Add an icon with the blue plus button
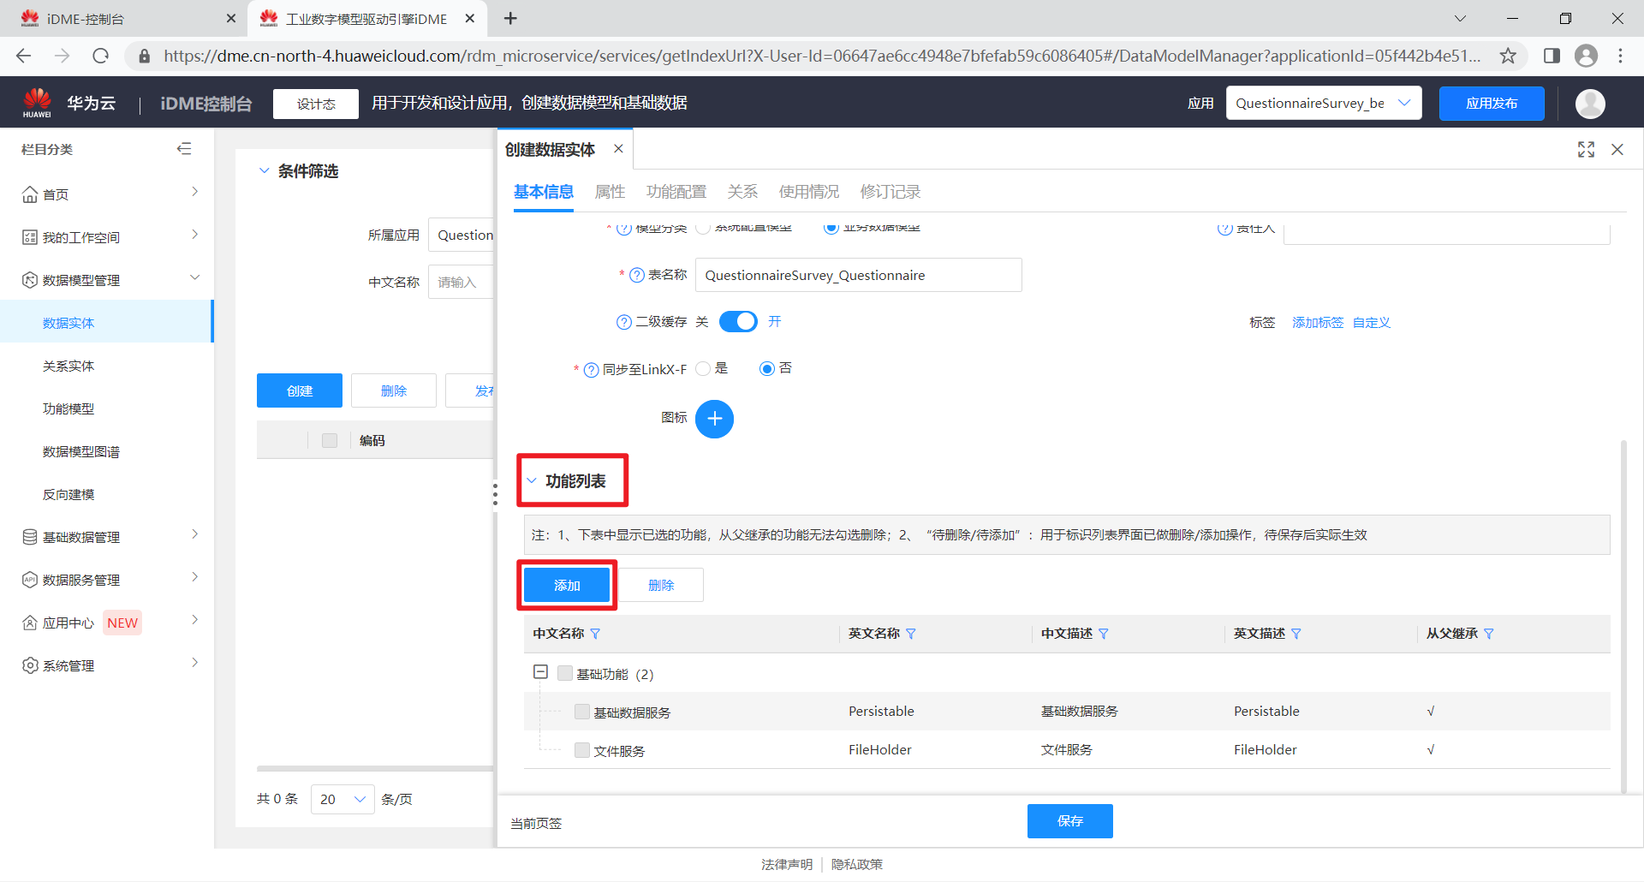Screen dimensions: 1644x882 pyautogui.click(x=714, y=419)
